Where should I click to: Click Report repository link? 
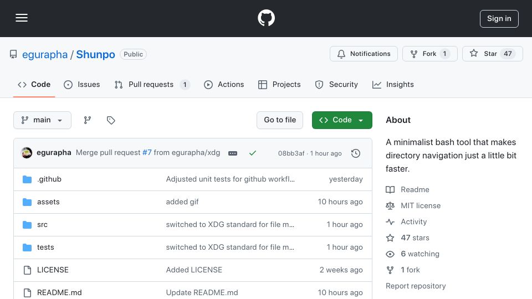[416, 286]
